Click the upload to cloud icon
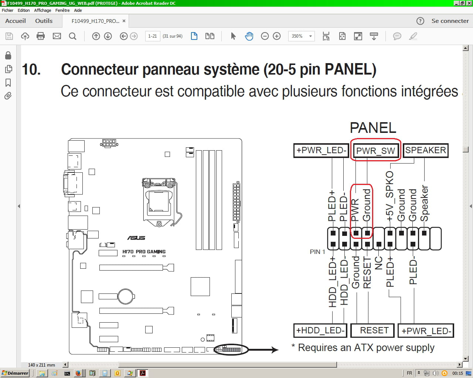 tap(25, 36)
